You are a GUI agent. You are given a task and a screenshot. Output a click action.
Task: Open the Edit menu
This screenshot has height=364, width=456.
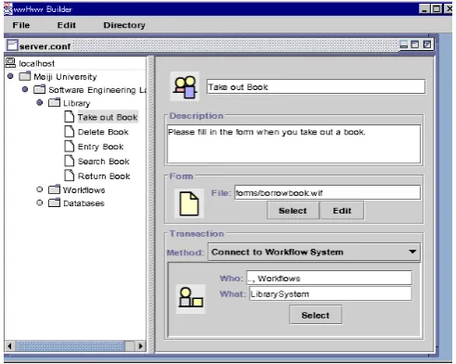click(x=66, y=25)
